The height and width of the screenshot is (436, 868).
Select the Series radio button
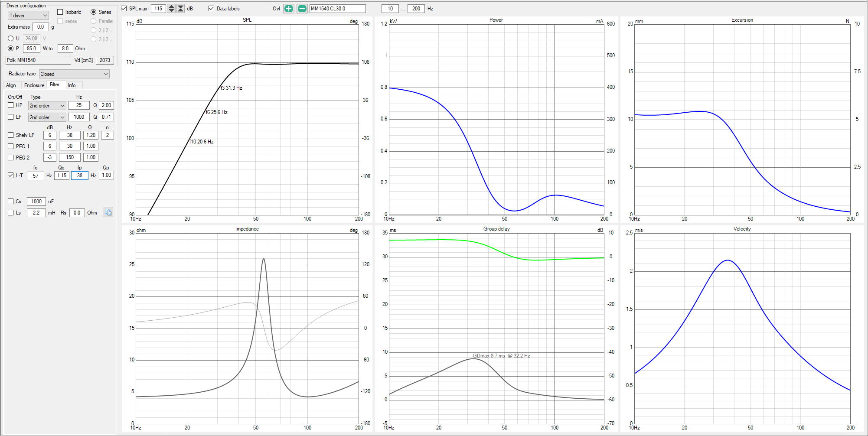click(93, 12)
